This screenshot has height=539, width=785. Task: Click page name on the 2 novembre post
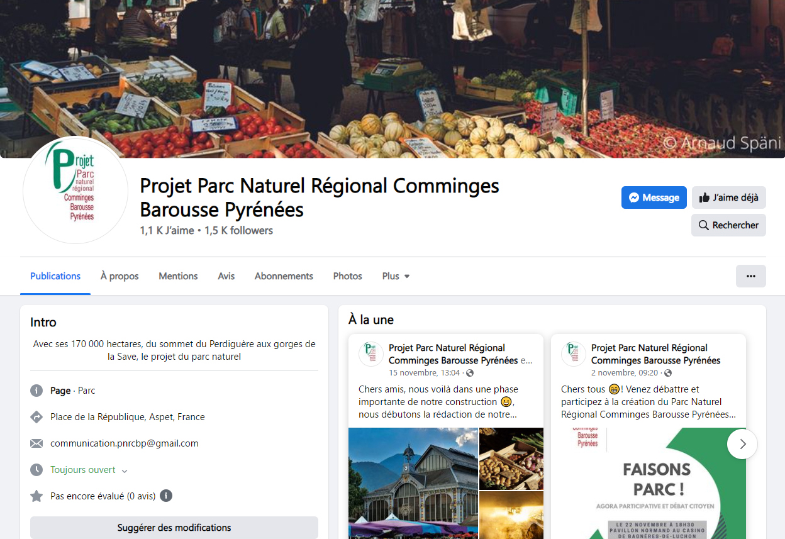point(656,354)
